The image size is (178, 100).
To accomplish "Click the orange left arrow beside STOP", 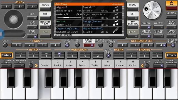I will (142, 66).
